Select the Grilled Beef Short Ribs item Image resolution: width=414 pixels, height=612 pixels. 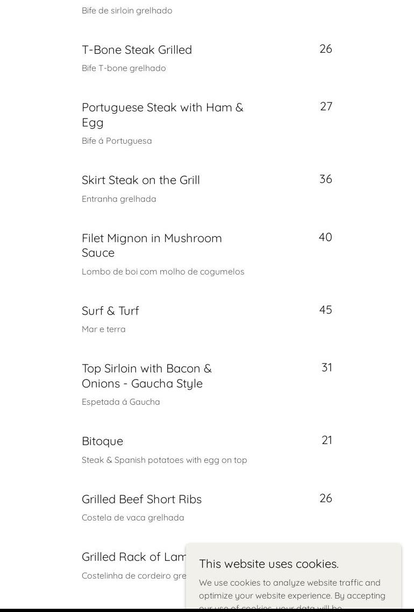(x=141, y=500)
